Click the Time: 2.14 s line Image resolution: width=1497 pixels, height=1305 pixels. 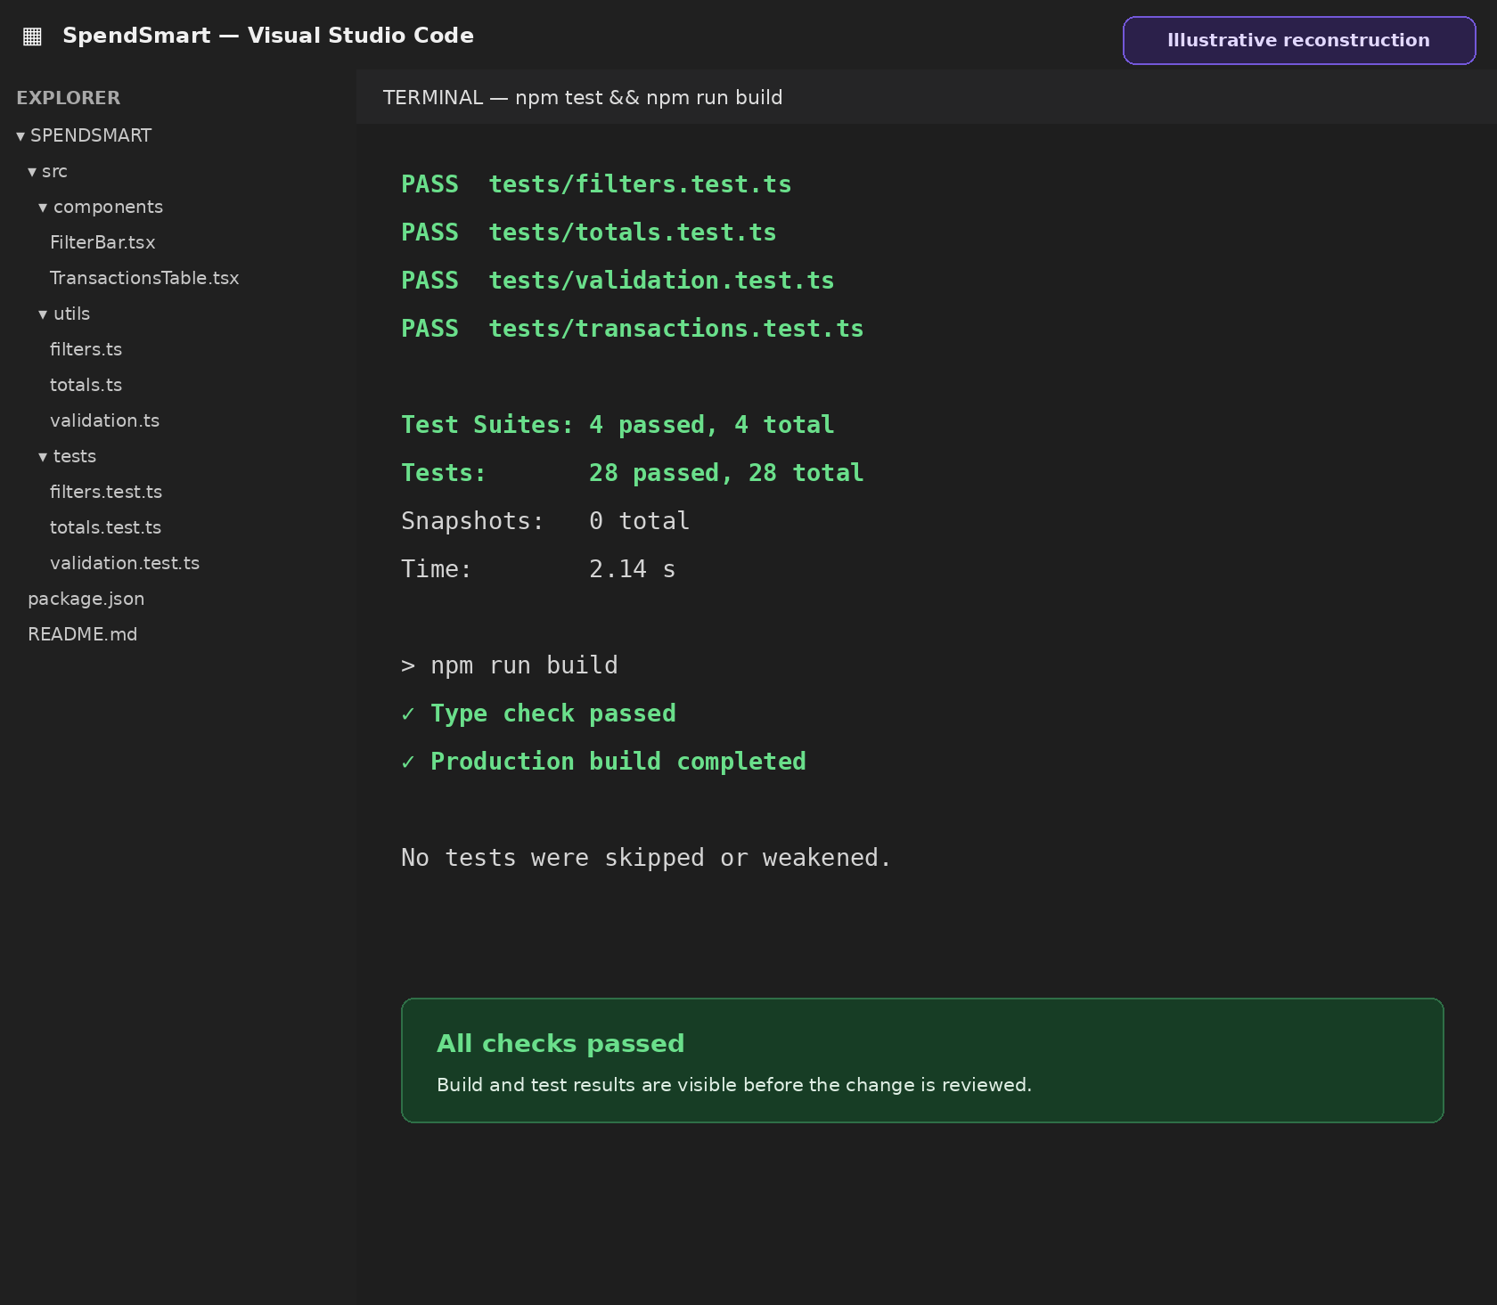tap(538, 569)
